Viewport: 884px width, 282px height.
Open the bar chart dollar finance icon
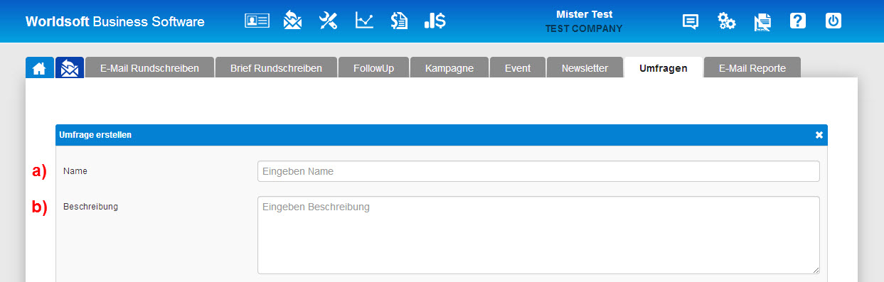(x=435, y=21)
